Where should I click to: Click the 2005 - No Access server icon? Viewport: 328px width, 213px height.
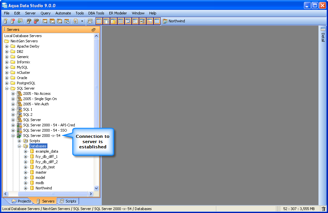coord(19,94)
